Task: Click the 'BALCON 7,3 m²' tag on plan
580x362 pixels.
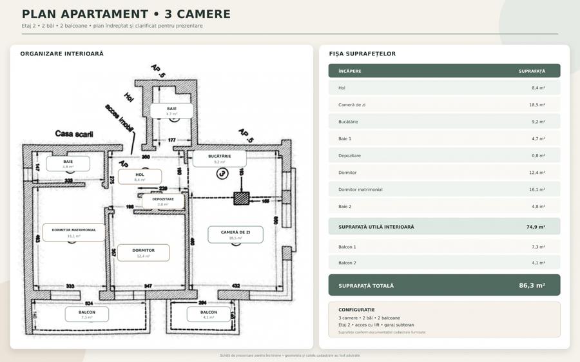Action: click(x=87, y=314)
